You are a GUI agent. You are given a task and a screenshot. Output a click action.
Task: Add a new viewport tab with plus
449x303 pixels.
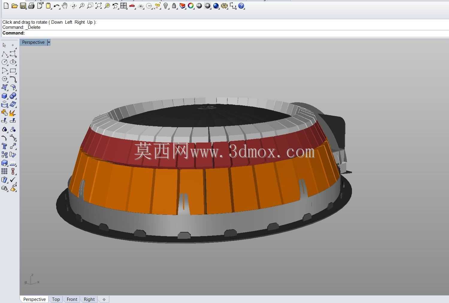click(104, 299)
